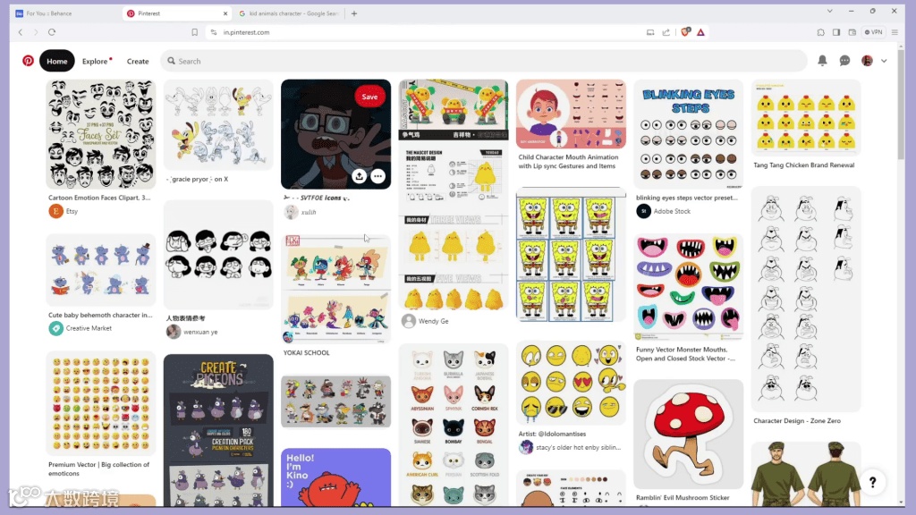
Task: Go to the Home menu item
Action: click(56, 61)
